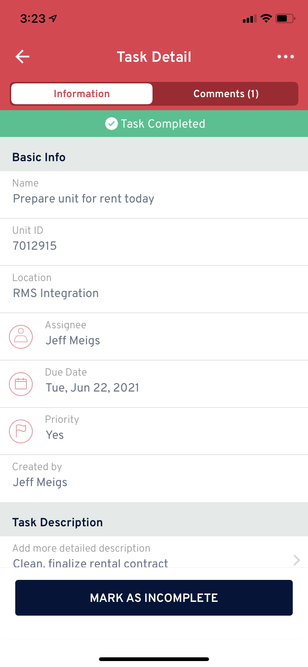
Task: Tap the Task Completed checkmark icon
Action: tap(111, 124)
